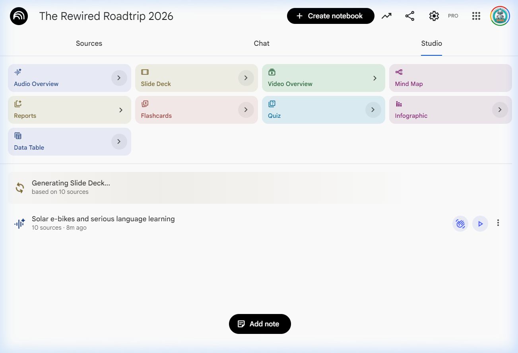The height and width of the screenshot is (353, 518).
Task: Play the Solar e-bikes audio overview
Action: [480, 224]
